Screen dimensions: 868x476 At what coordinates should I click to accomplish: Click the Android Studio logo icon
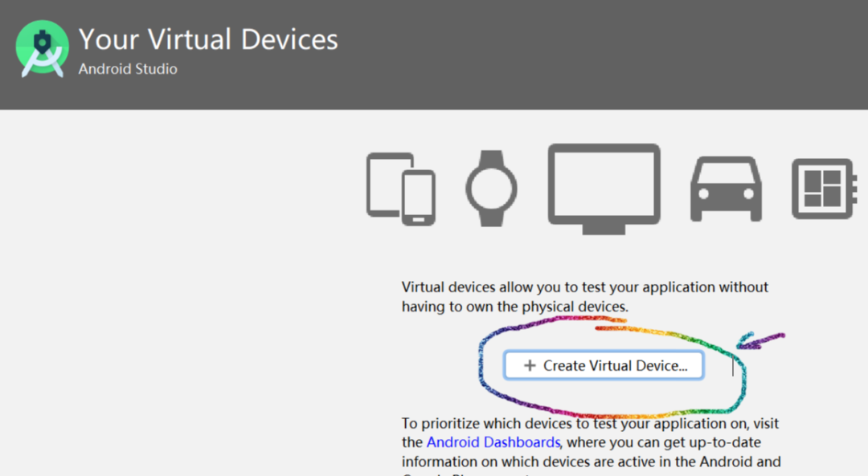[x=42, y=49]
